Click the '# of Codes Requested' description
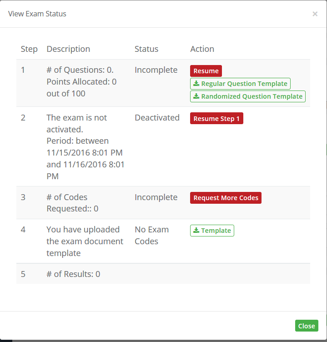The height and width of the screenshot is (342, 327). (72, 203)
